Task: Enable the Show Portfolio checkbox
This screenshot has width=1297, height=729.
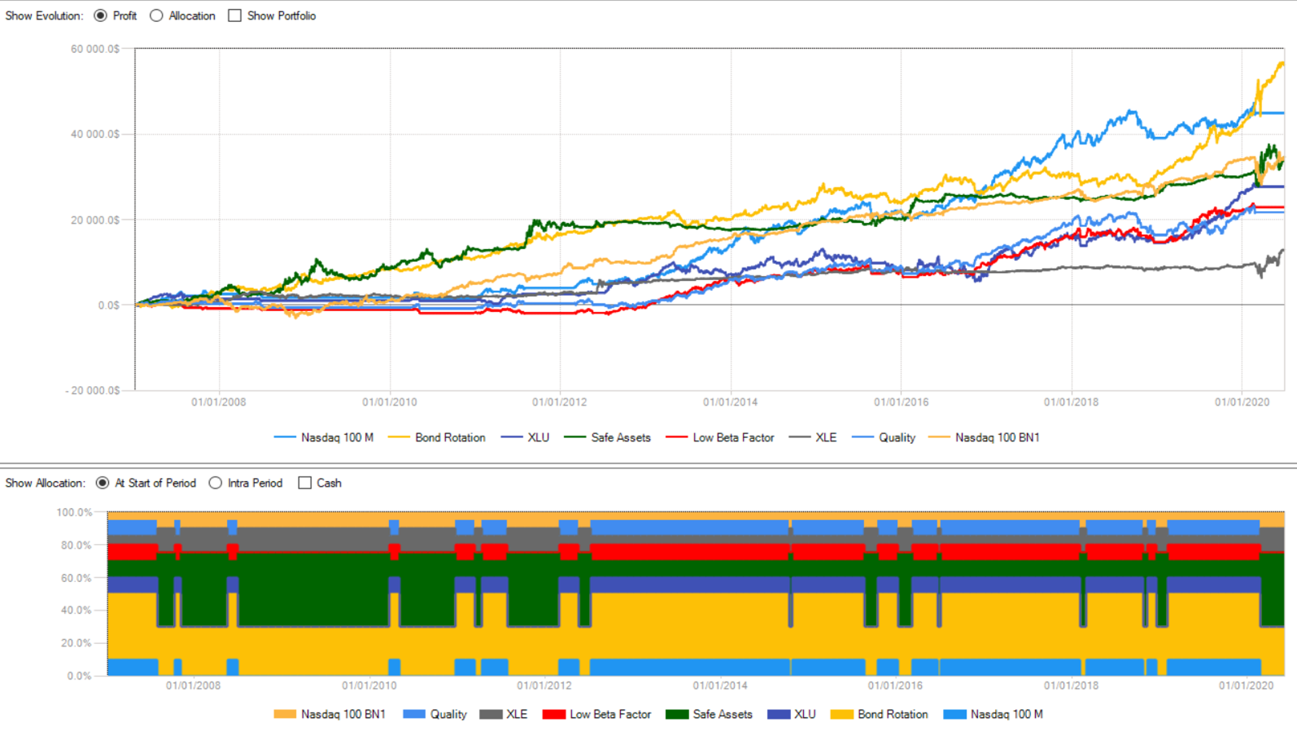Action: click(x=234, y=16)
